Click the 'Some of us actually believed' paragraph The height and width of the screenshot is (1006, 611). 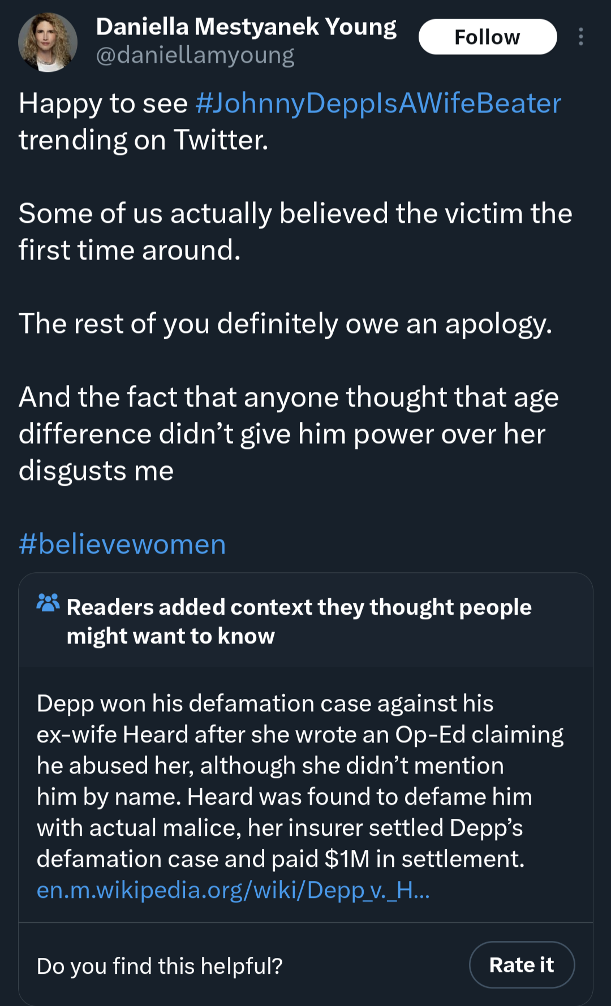point(295,232)
